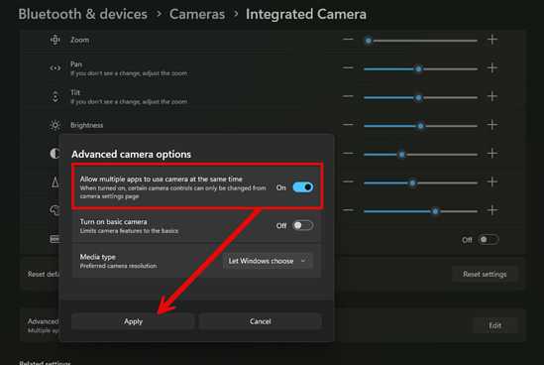Click the Pan arrows icon
This screenshot has height=365, width=544.
[55, 68]
